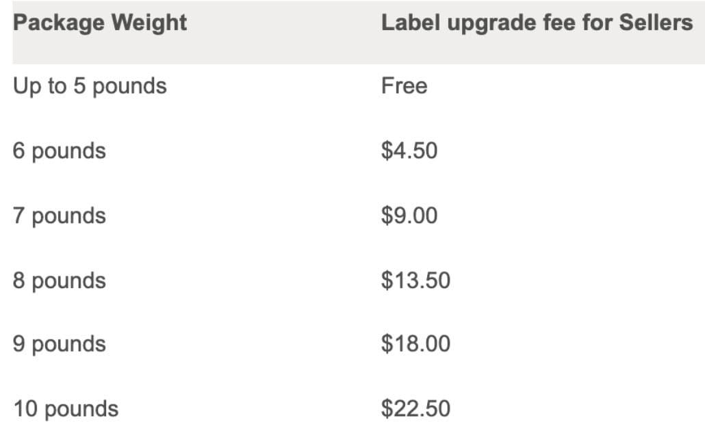Click the Up to 5 pounds cell

click(x=90, y=86)
